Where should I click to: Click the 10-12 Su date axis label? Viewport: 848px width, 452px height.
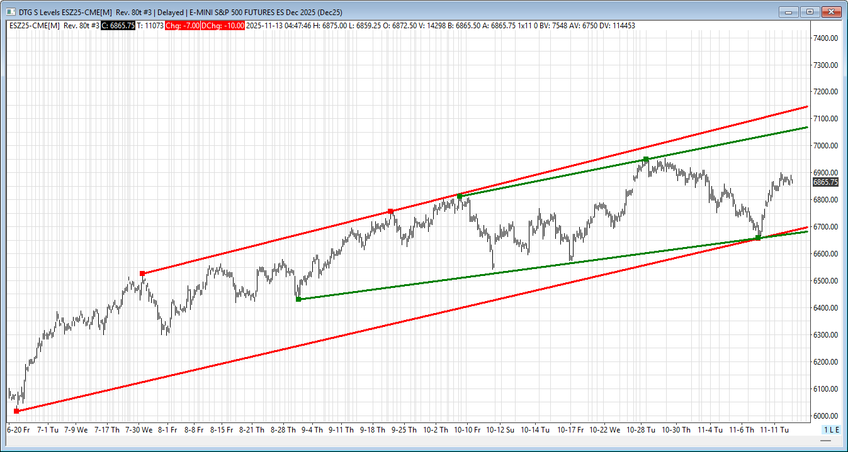500,430
